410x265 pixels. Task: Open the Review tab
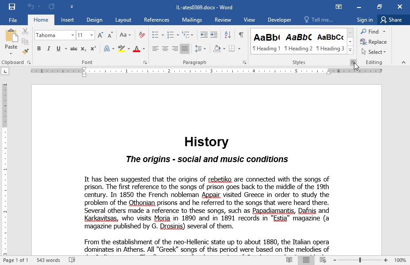click(x=223, y=20)
